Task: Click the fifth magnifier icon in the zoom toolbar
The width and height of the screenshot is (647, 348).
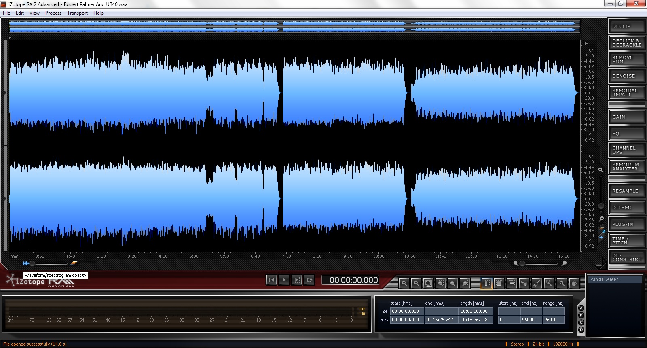Action: click(x=452, y=284)
